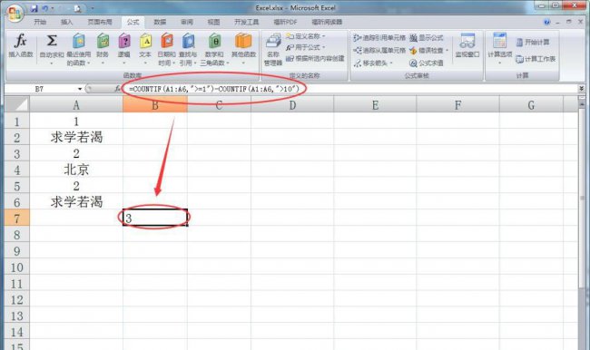Select cell A6 containing 求学若渴
The height and width of the screenshot is (350, 590).
76,201
